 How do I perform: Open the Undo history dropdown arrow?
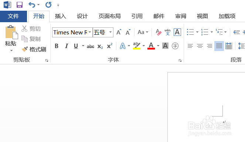pos(38,5)
